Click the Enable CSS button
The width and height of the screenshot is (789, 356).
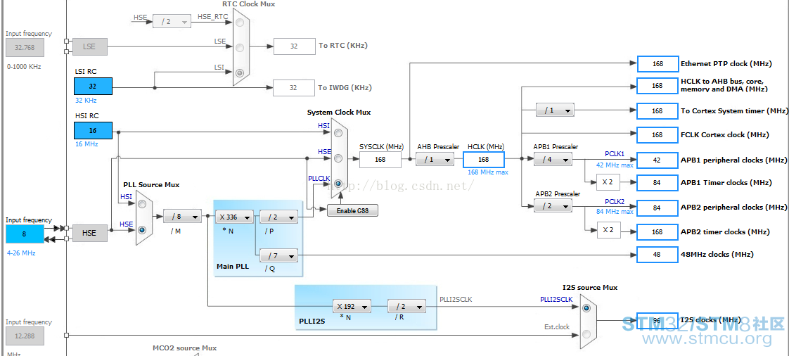(352, 210)
